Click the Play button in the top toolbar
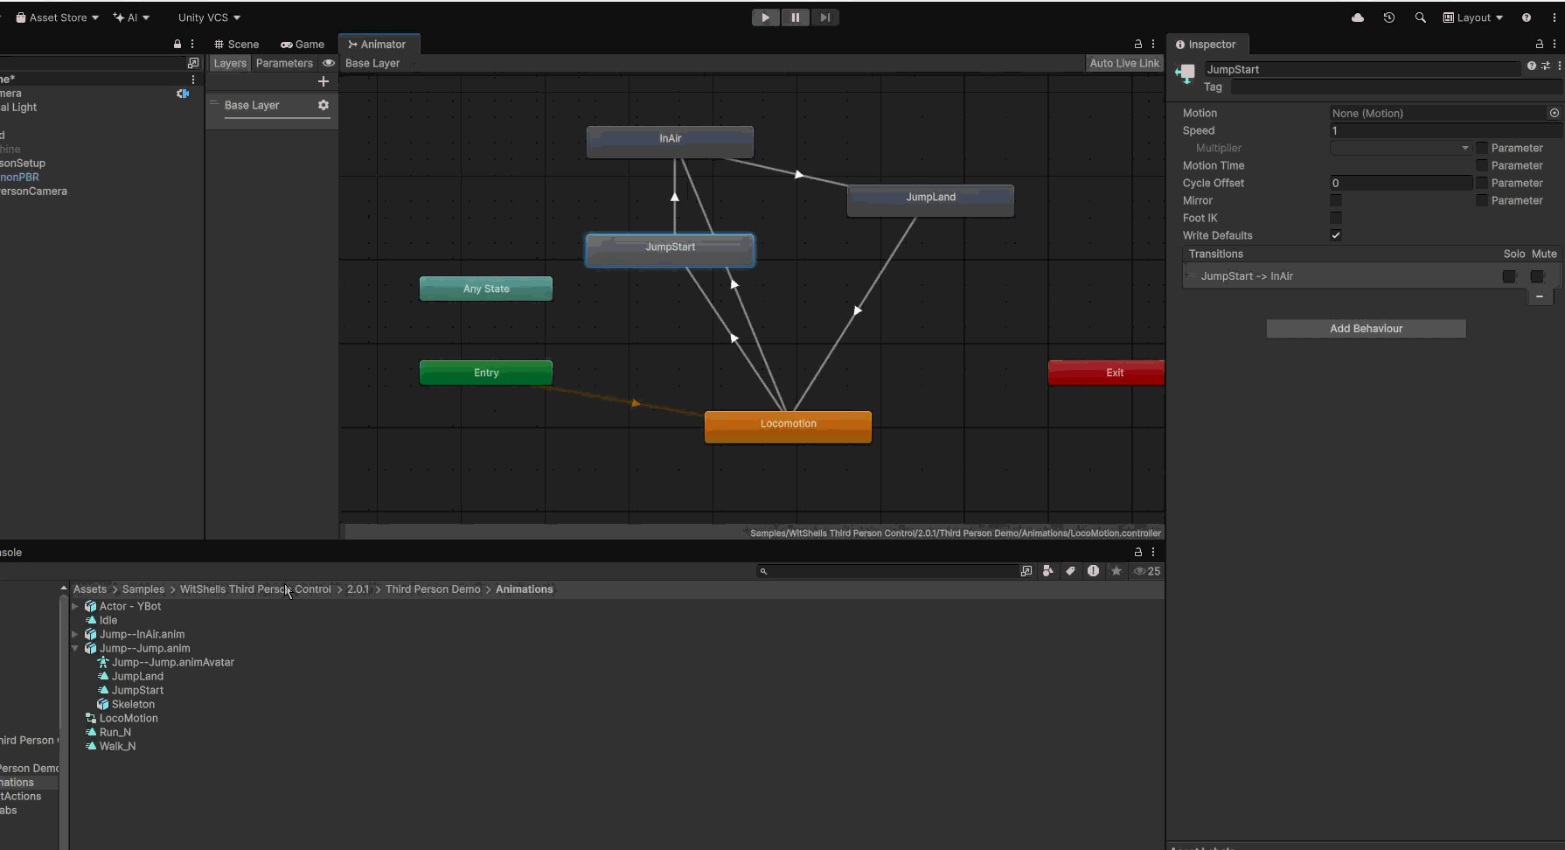 (765, 17)
